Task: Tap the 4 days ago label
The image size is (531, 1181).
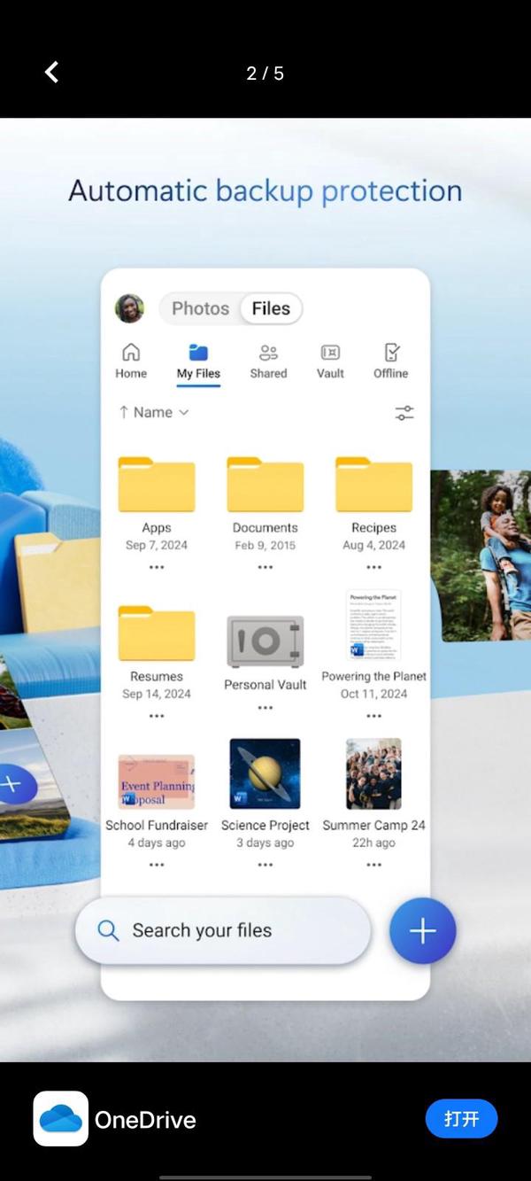Action: tap(157, 843)
